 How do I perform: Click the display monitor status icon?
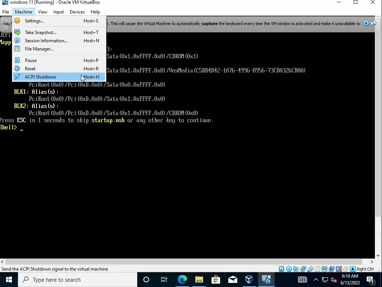click(x=324, y=269)
